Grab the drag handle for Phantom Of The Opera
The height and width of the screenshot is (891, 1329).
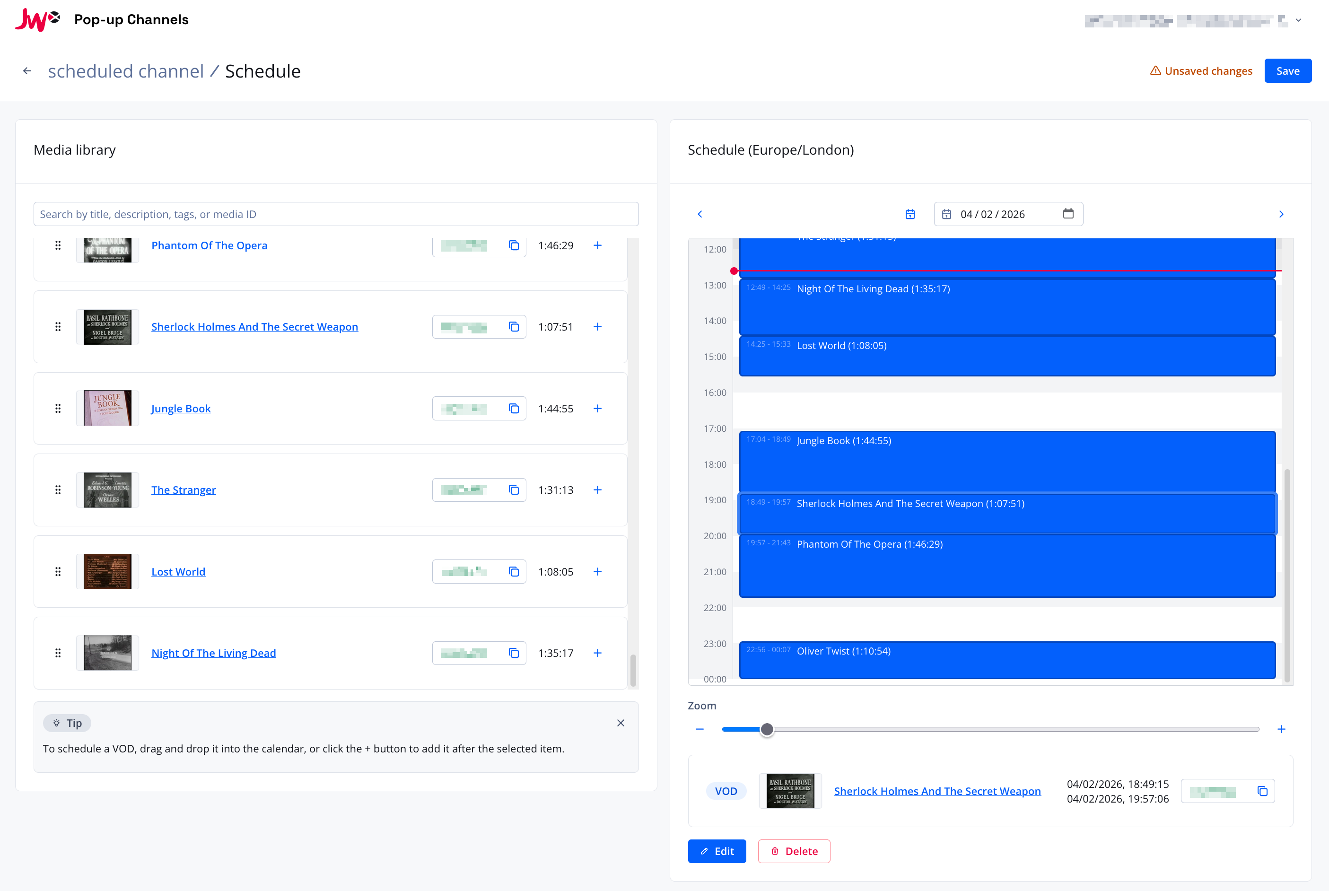(x=58, y=245)
